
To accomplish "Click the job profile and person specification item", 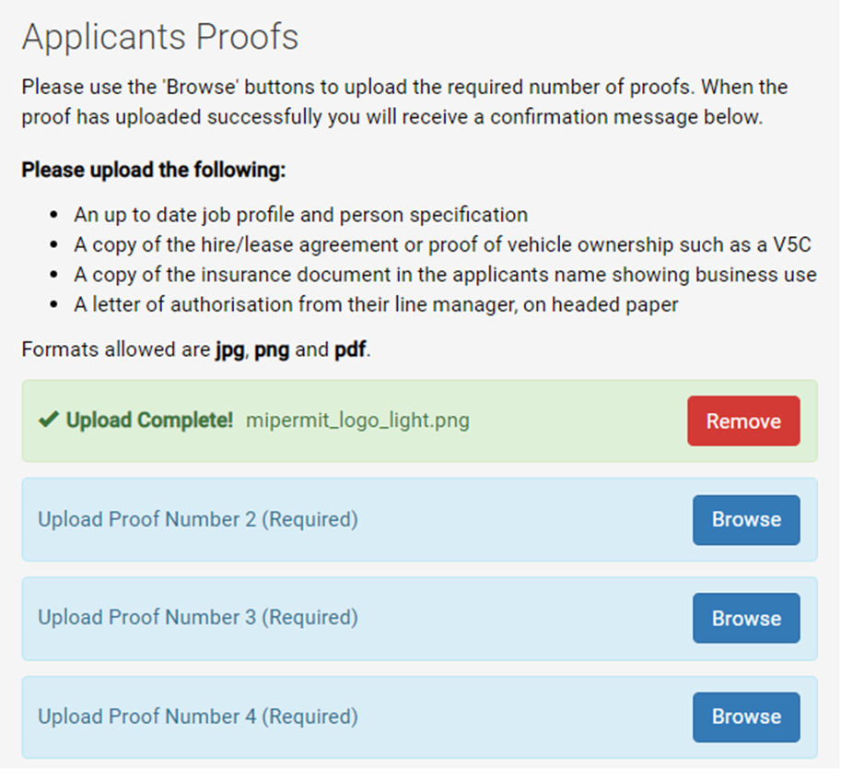I will pyautogui.click(x=301, y=215).
